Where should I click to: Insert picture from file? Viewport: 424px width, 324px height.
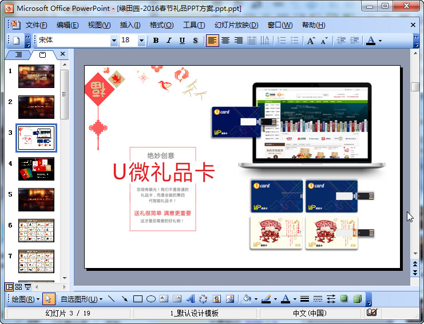[x=230, y=299]
